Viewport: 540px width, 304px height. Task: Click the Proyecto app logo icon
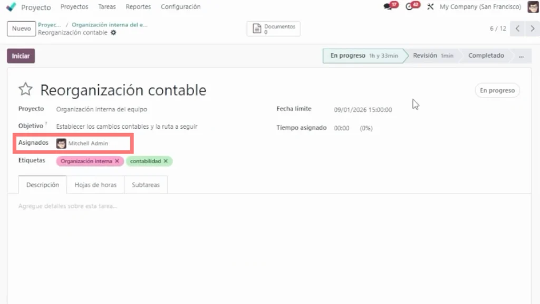pos(11,7)
